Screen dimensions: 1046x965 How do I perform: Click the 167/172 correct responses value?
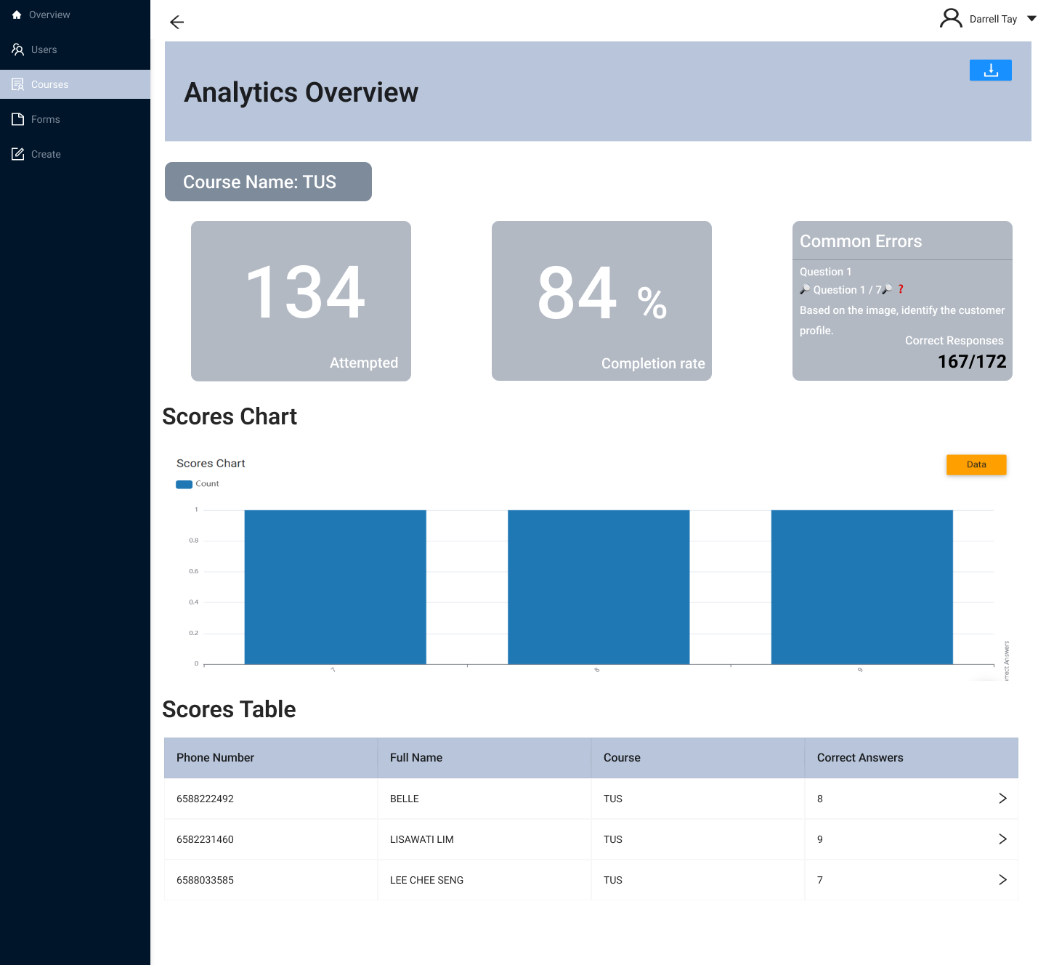point(972,361)
